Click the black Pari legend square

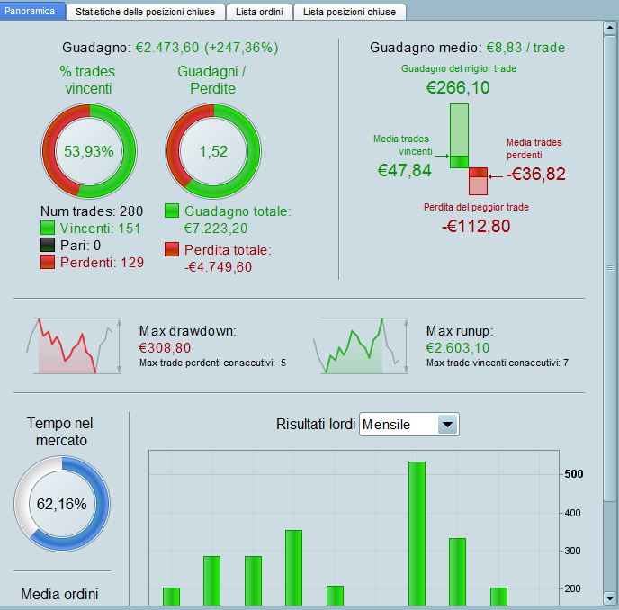48,245
